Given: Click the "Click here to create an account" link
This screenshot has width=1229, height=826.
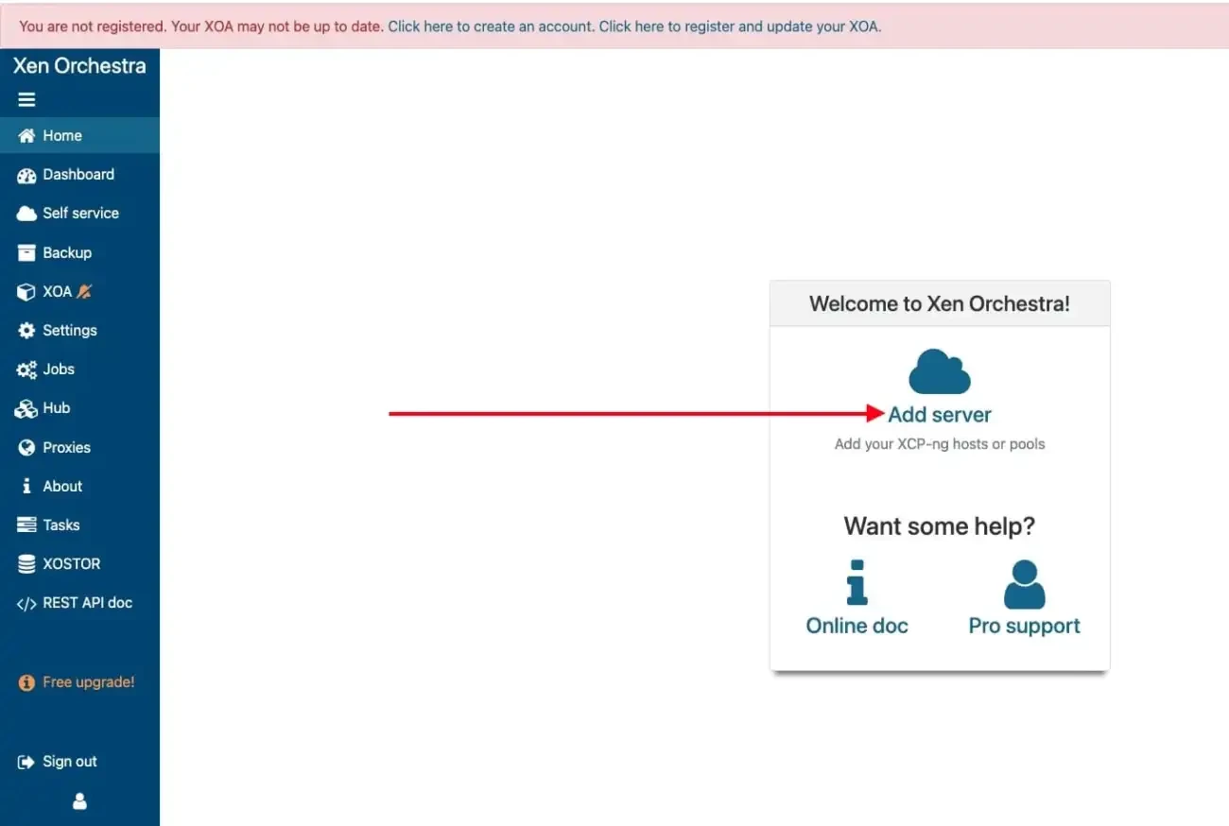Looking at the screenshot, I should point(491,26).
